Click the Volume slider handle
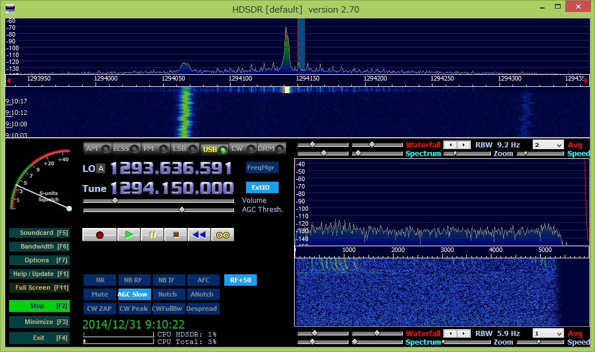This screenshot has height=352, width=595. pos(115,201)
